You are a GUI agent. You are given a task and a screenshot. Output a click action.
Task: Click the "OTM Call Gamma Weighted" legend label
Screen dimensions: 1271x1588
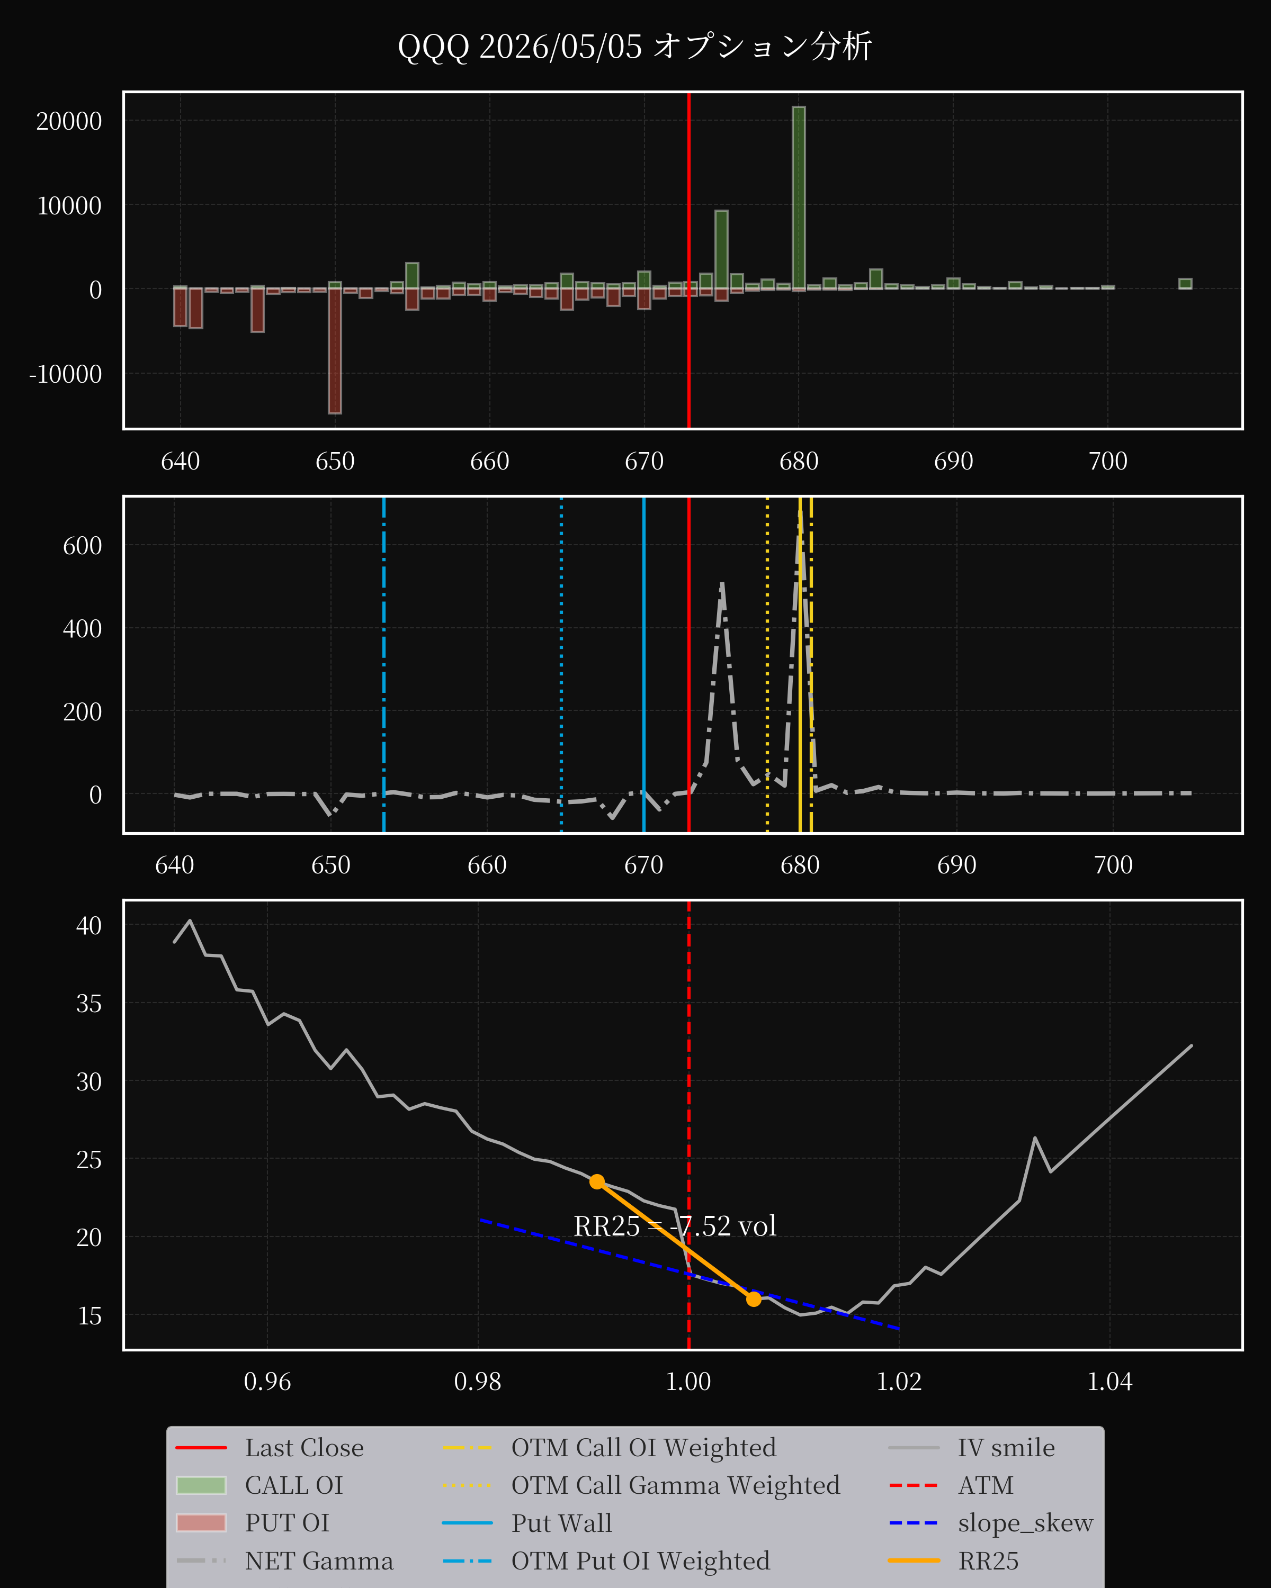[x=676, y=1486]
